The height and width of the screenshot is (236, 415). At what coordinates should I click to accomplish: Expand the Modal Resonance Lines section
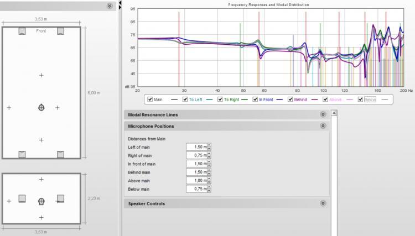[323, 114]
